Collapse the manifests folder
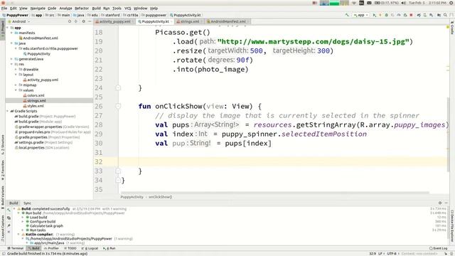The height and width of the screenshot is (256, 455). tap(12, 33)
